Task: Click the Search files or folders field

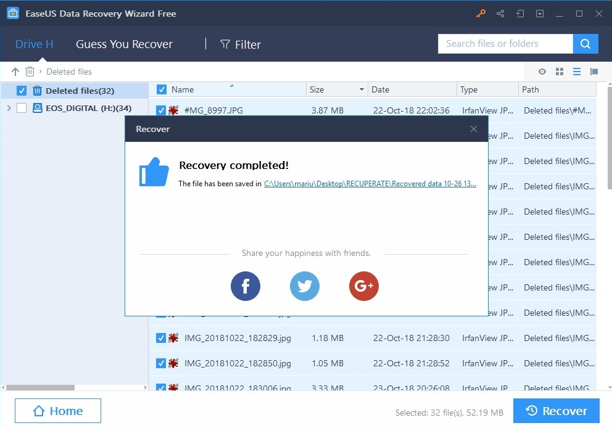Action: coord(505,44)
